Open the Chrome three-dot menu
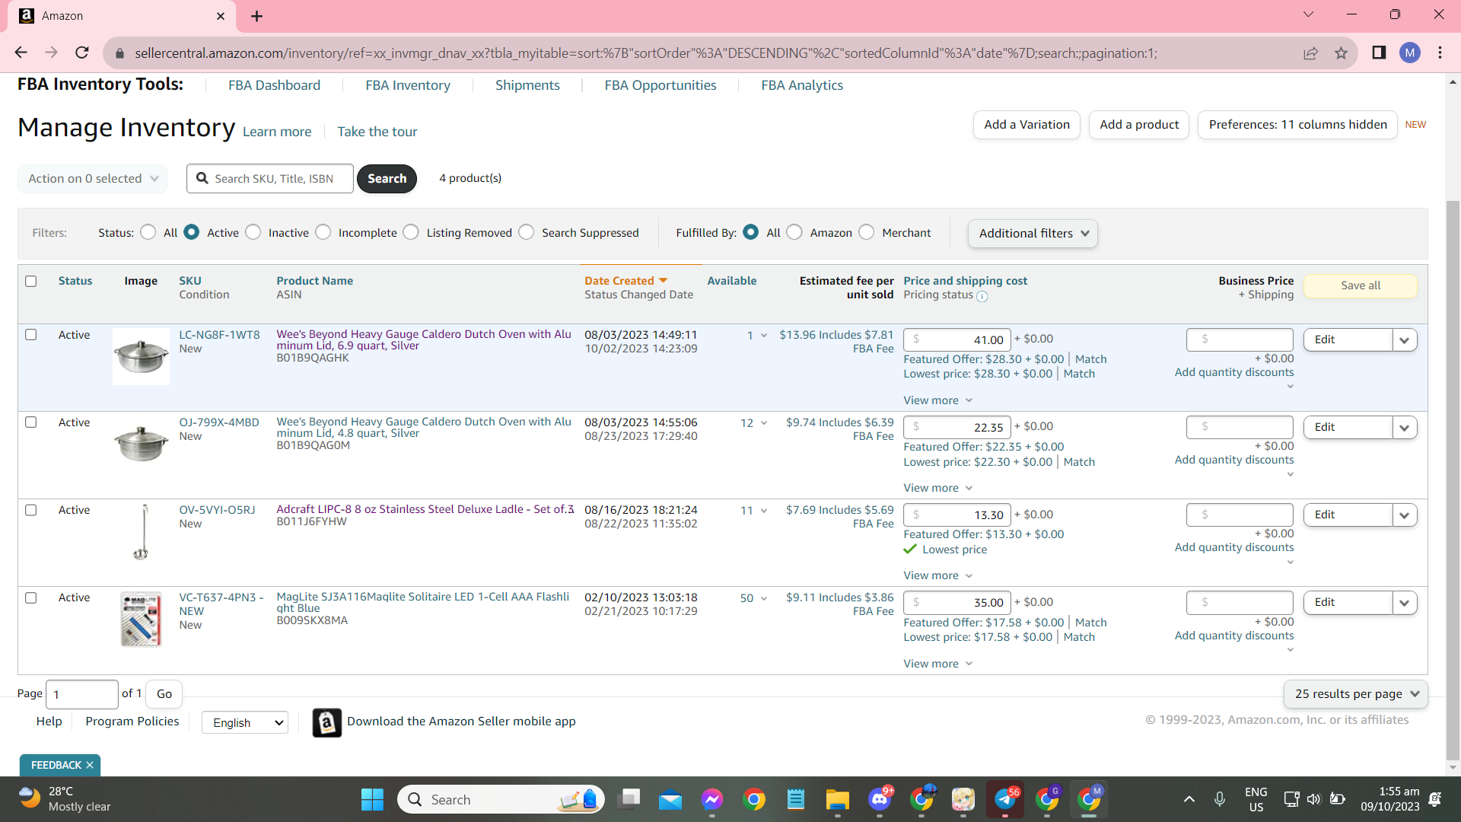 pos(1440,53)
